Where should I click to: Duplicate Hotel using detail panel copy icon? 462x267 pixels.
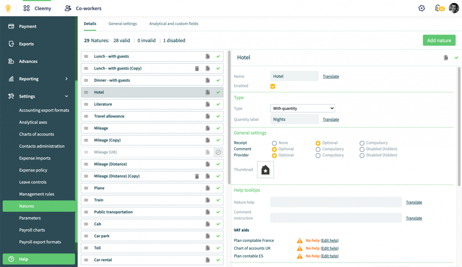pyautogui.click(x=446, y=58)
